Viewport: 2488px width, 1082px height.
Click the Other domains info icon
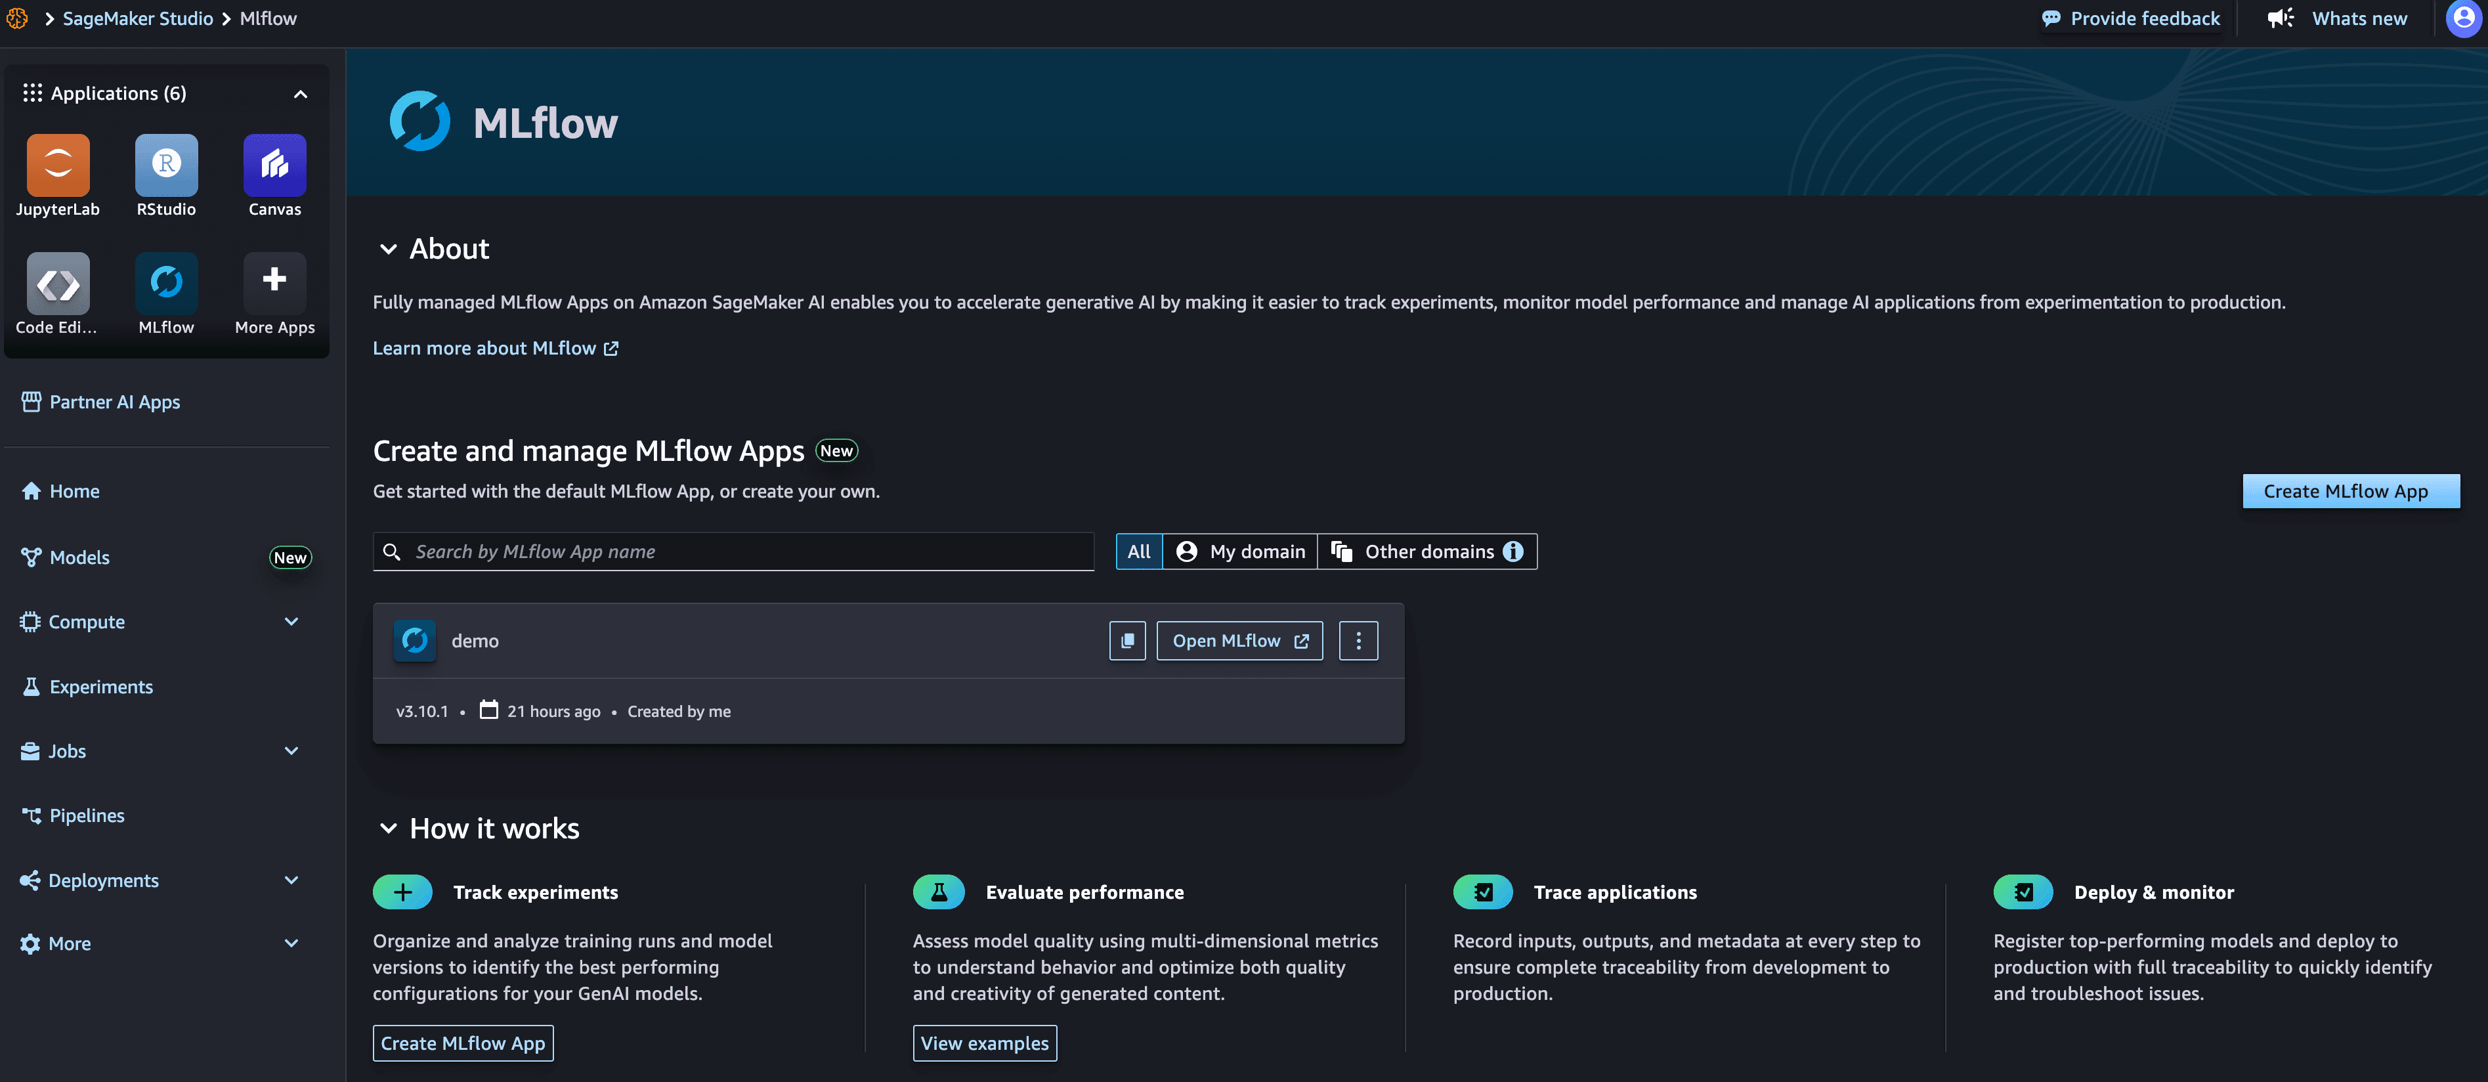point(1513,552)
